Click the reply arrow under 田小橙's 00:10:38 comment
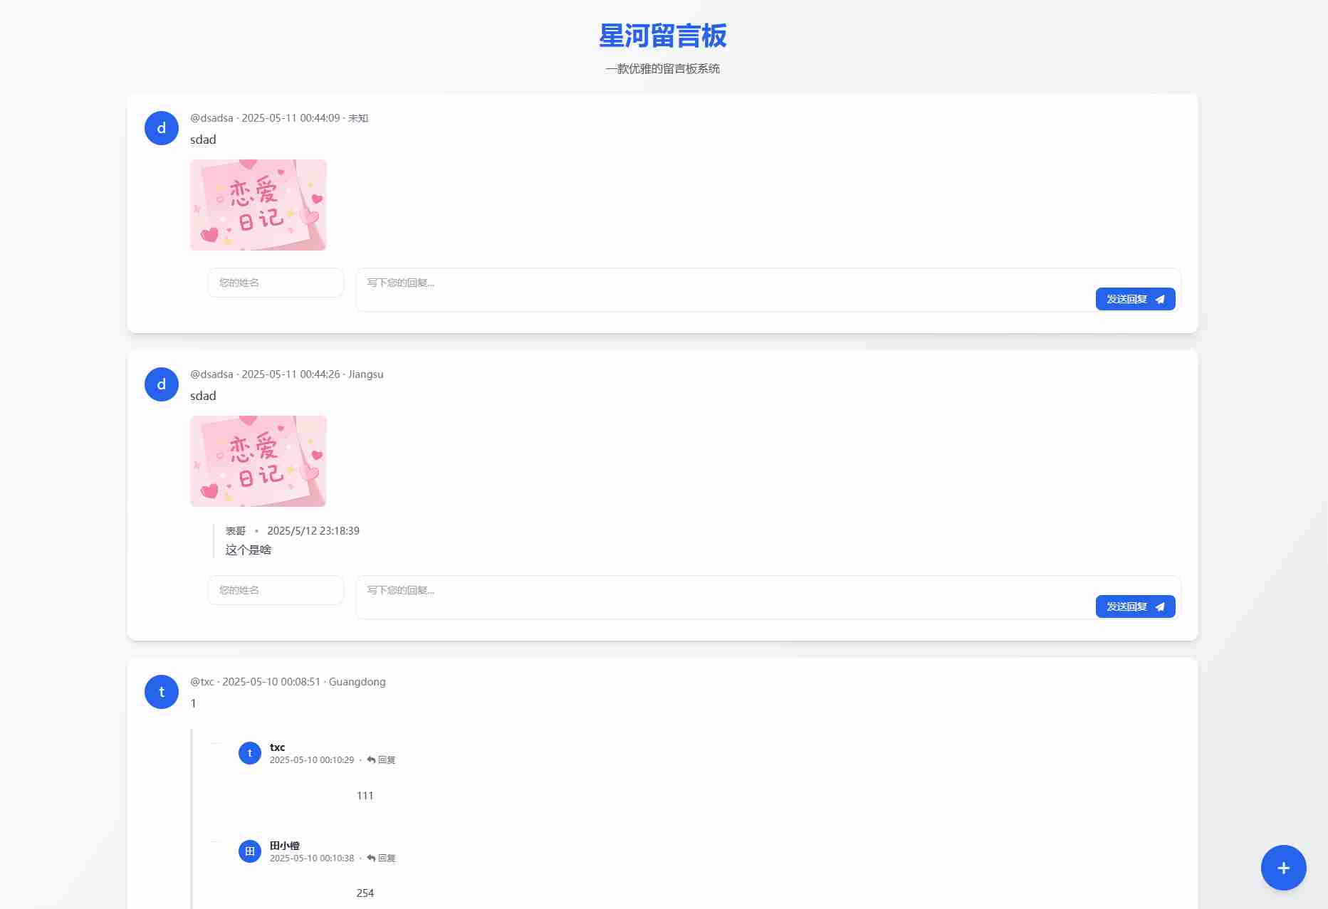Screen dimensions: 1328x909 [381, 858]
